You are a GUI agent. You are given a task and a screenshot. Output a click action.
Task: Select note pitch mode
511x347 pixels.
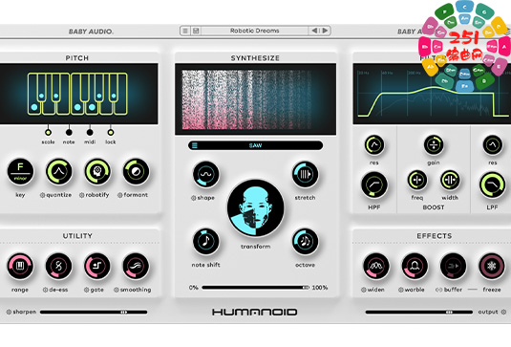(x=69, y=133)
